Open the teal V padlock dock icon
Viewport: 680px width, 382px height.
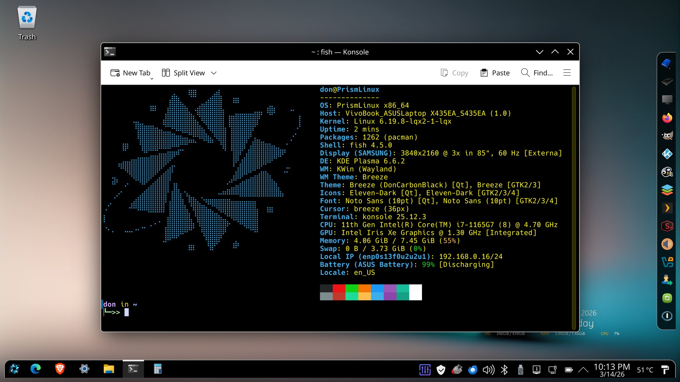pyautogui.click(x=667, y=262)
